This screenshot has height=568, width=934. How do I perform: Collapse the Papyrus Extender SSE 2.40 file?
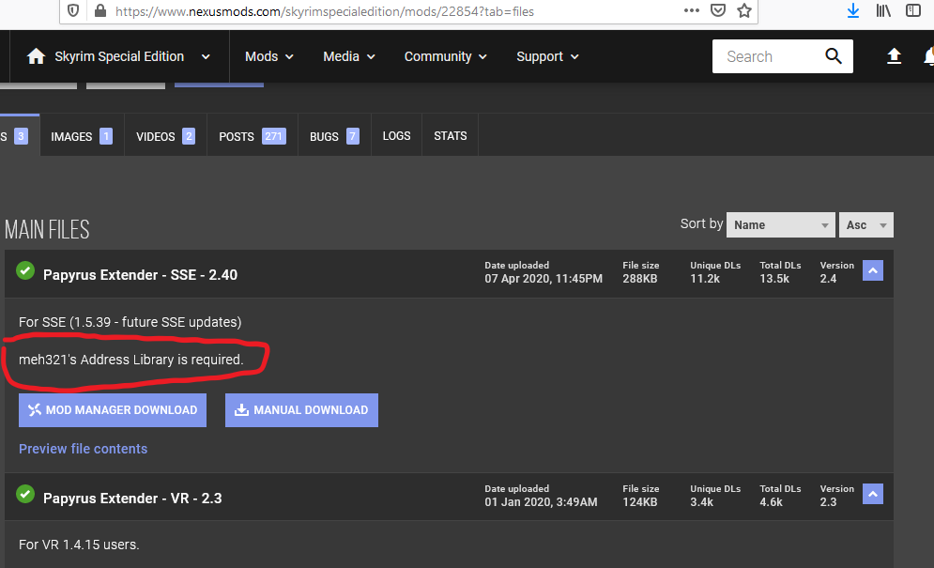pos(873,270)
